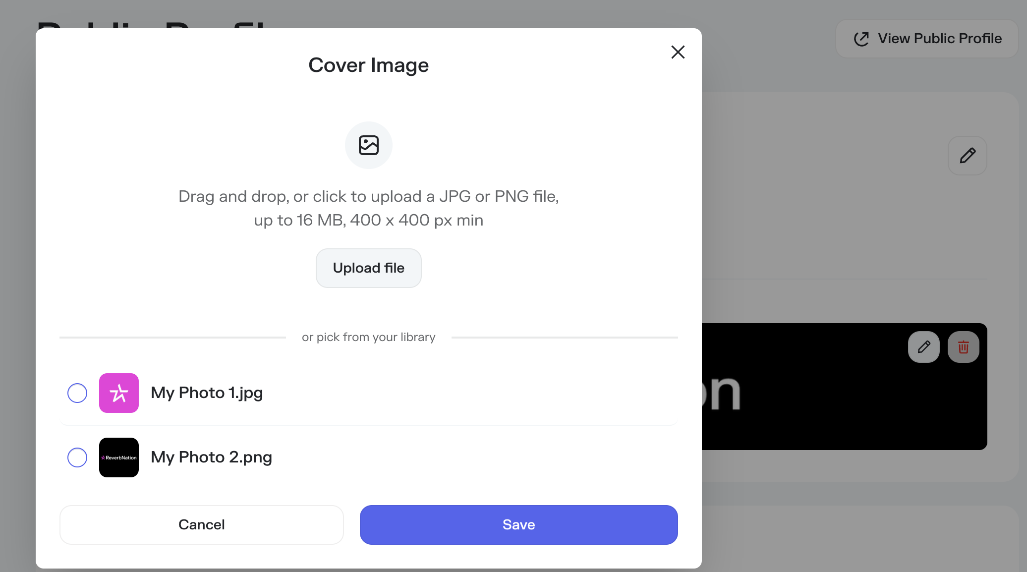Click the drag and drop instruction text

click(369, 208)
